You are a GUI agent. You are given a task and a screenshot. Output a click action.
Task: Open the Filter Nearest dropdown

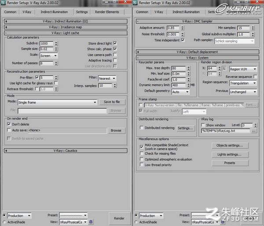coord(107,78)
